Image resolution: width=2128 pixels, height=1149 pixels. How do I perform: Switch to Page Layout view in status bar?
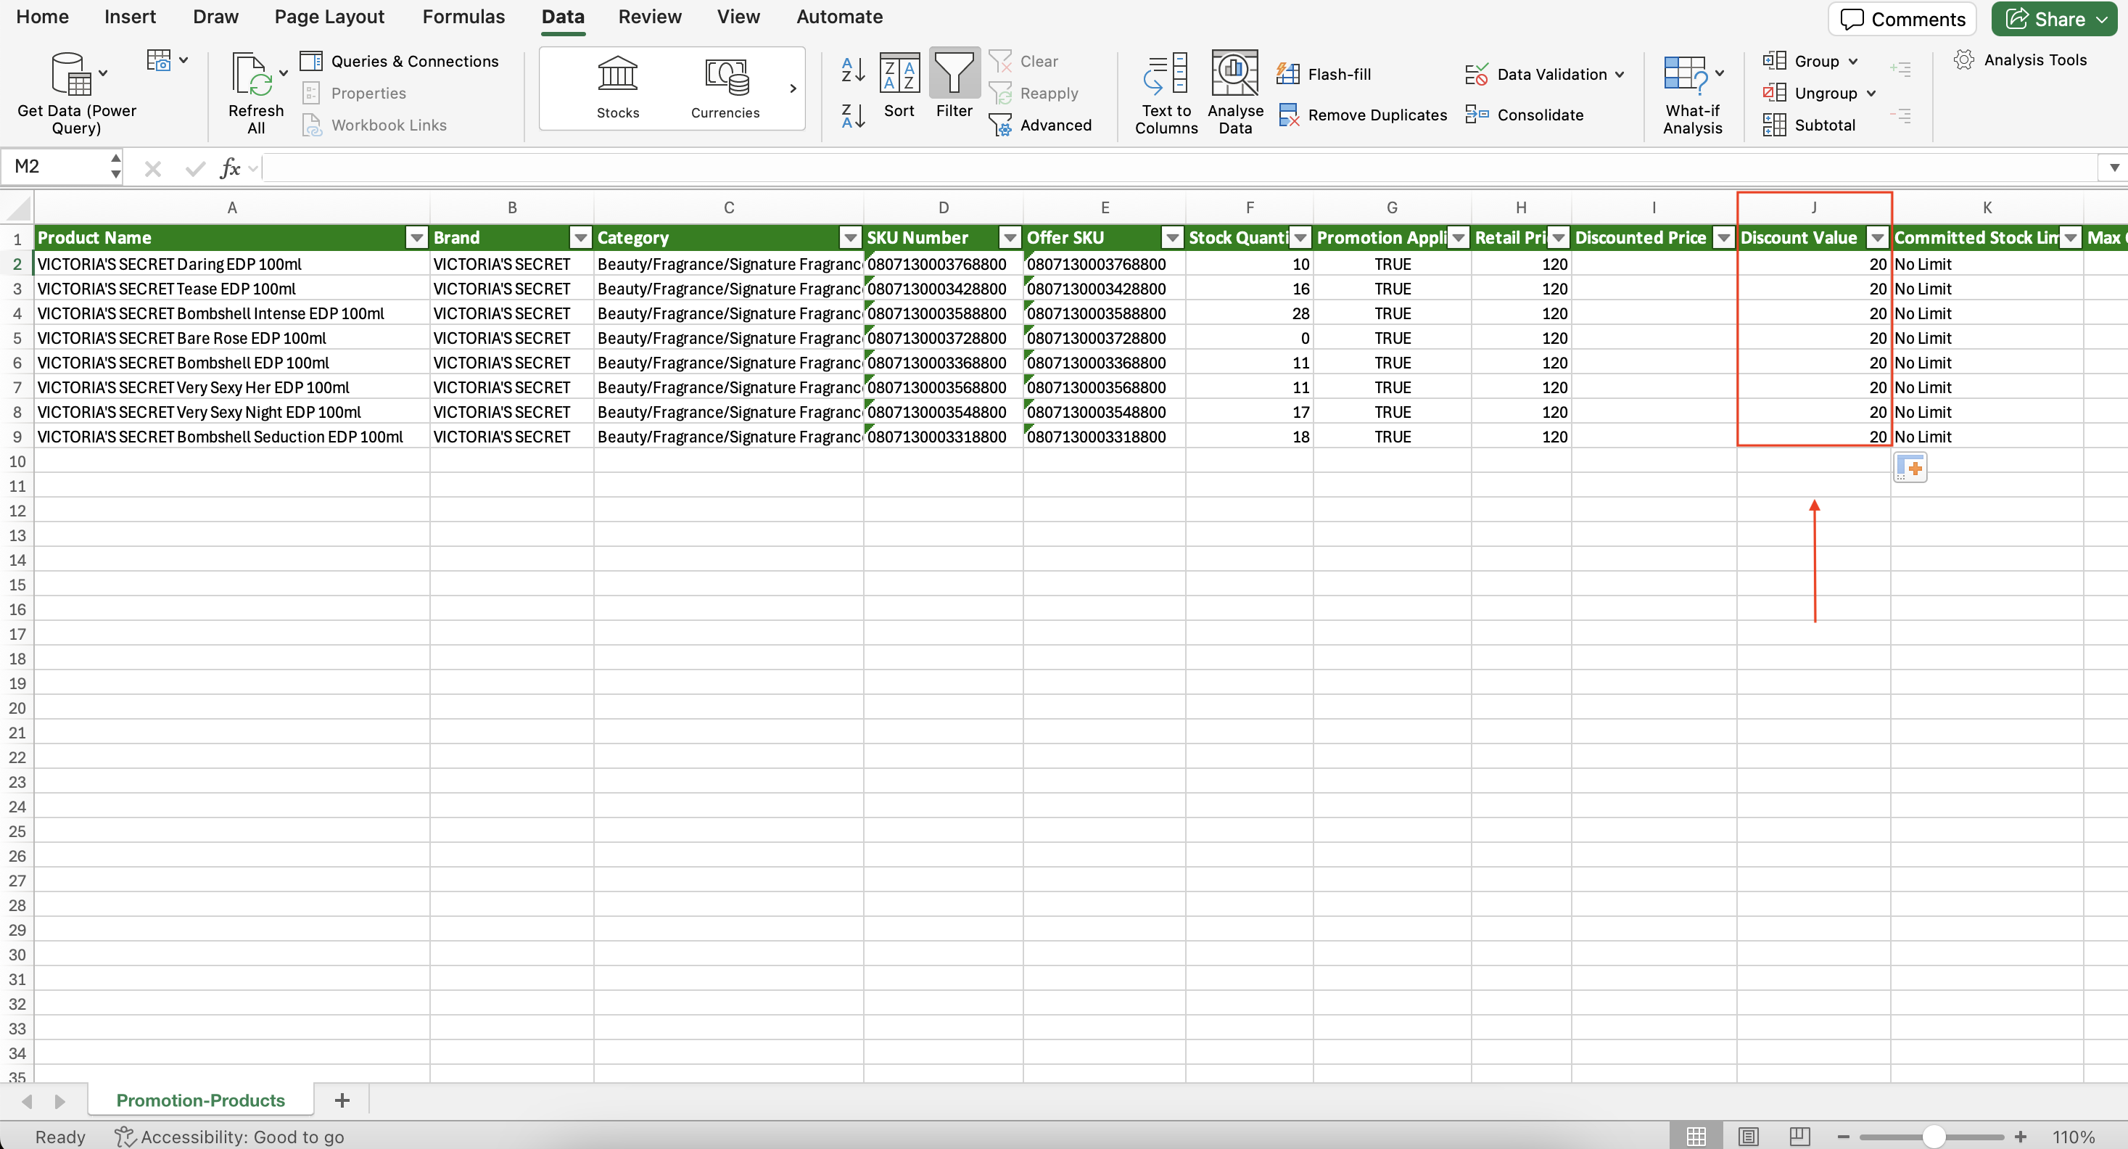click(x=1748, y=1137)
